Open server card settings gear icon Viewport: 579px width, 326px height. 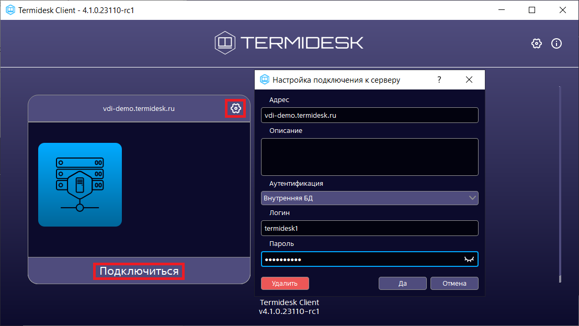(235, 108)
